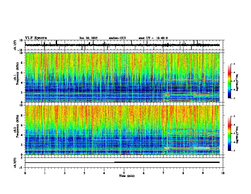Click the "ch.1(V)" waveform axis label
Screen dimensions: 251x194
(15, 45)
